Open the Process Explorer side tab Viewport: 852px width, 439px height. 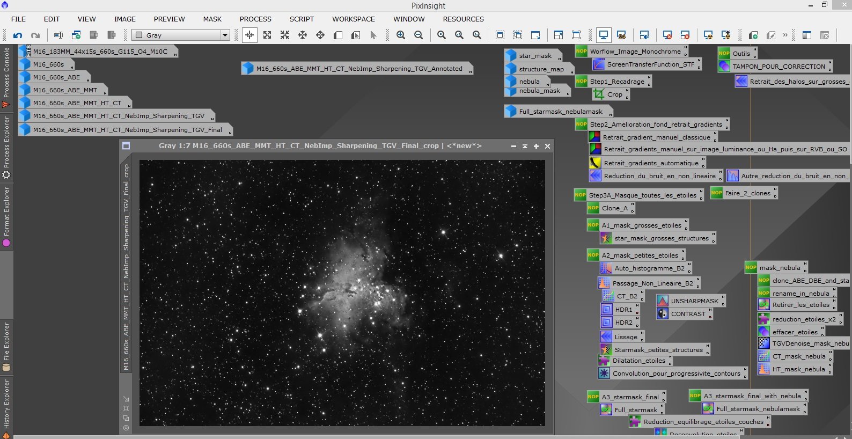pyautogui.click(x=6, y=147)
